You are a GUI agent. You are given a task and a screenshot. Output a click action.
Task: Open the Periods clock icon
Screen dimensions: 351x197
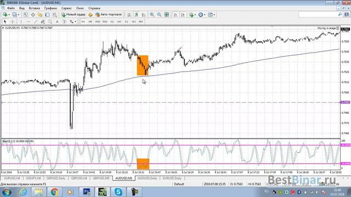(x=201, y=15)
